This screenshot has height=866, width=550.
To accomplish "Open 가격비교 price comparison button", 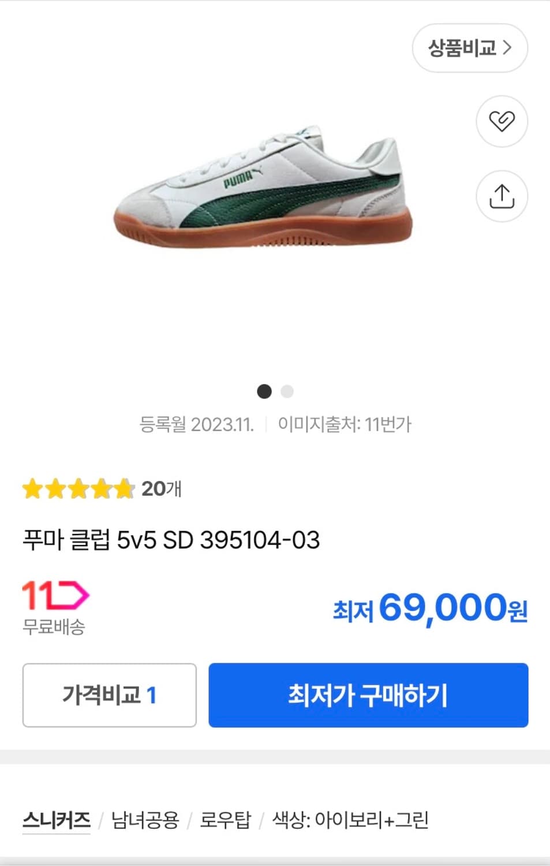I will pyautogui.click(x=109, y=695).
